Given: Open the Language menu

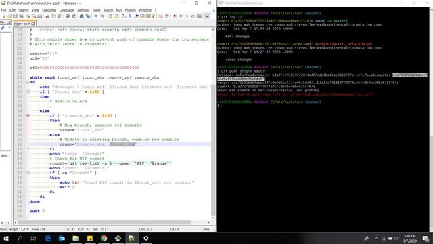Looking at the screenshot, I should click(x=66, y=10).
